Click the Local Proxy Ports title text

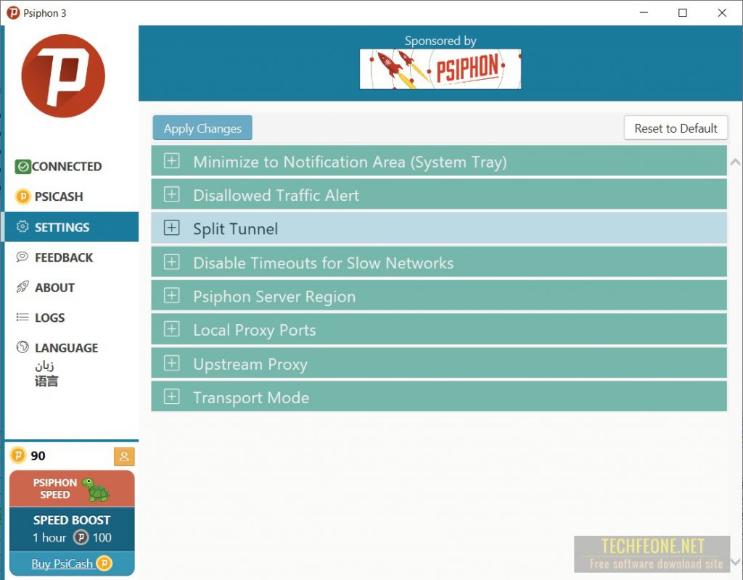[255, 330]
